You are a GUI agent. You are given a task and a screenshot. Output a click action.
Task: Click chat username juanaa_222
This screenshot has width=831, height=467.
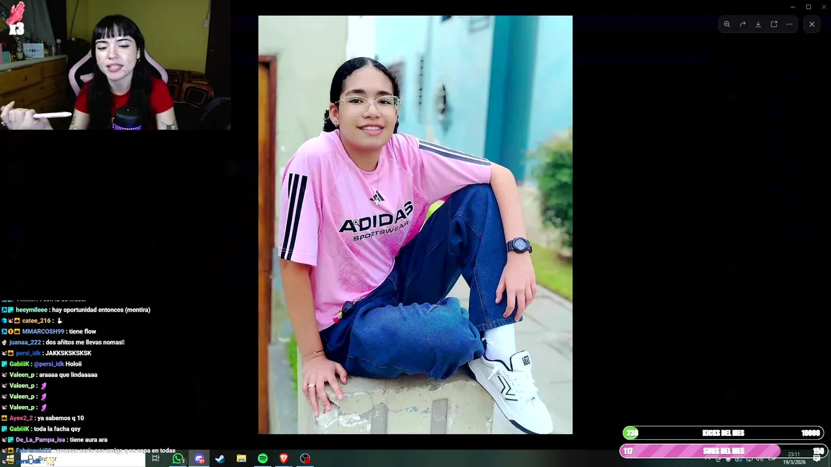pyautogui.click(x=25, y=342)
